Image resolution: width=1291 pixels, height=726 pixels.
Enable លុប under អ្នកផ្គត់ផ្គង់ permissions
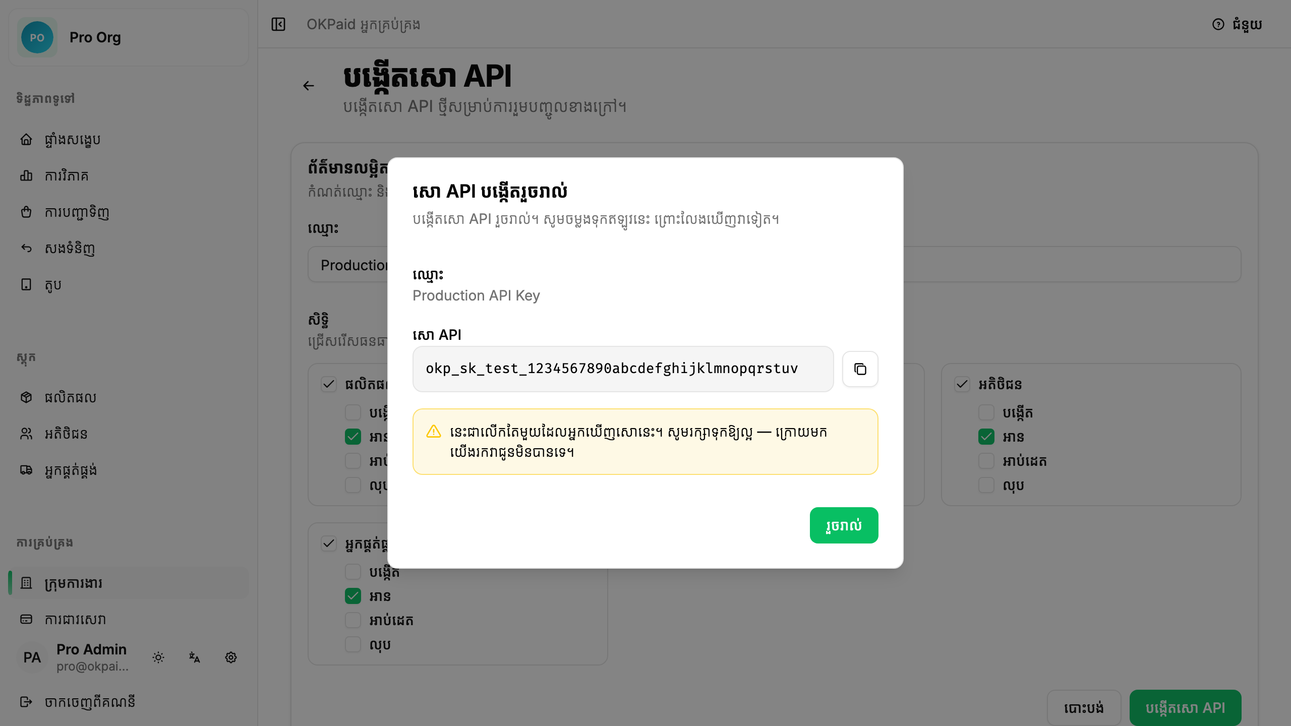[x=353, y=644]
